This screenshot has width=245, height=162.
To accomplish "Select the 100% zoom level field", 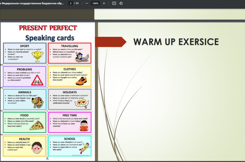I will click(x=95, y=3).
